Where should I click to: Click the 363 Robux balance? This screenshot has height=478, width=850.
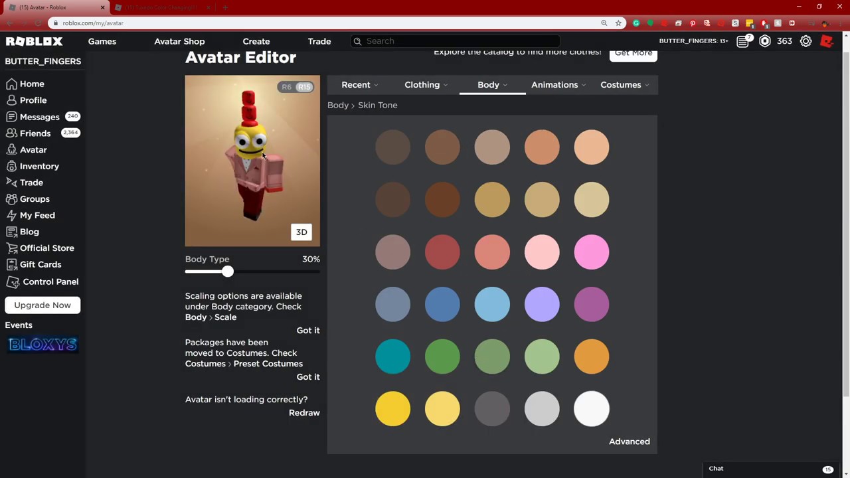click(784, 41)
